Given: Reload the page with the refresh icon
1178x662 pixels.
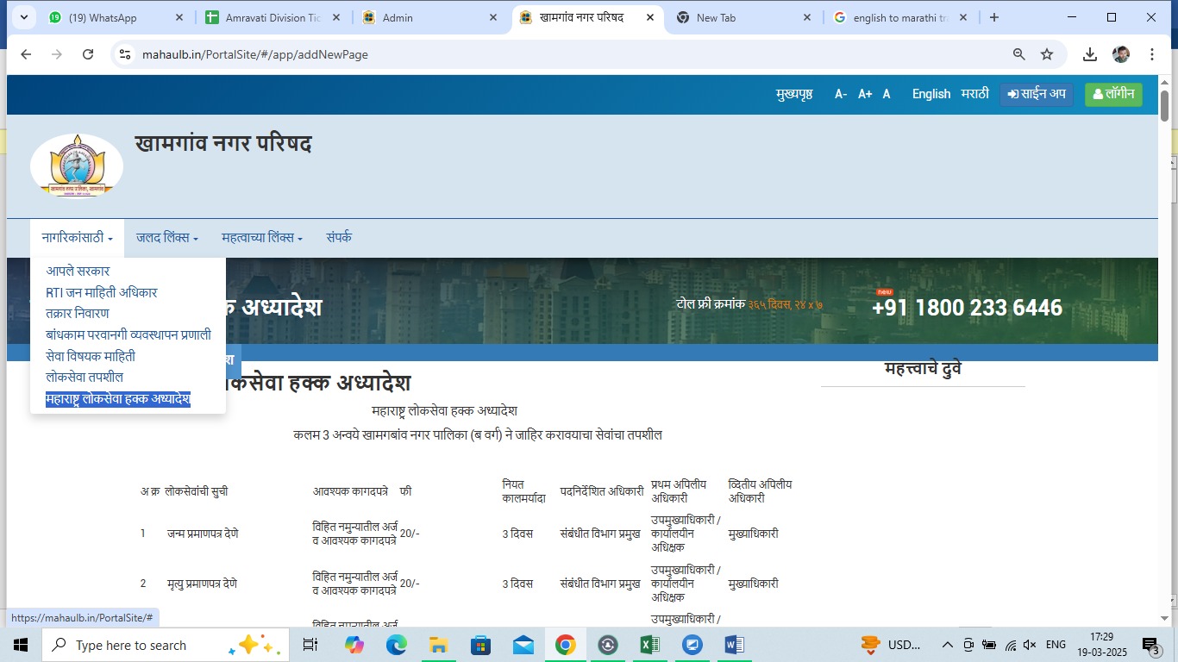Looking at the screenshot, I should coord(88,54).
